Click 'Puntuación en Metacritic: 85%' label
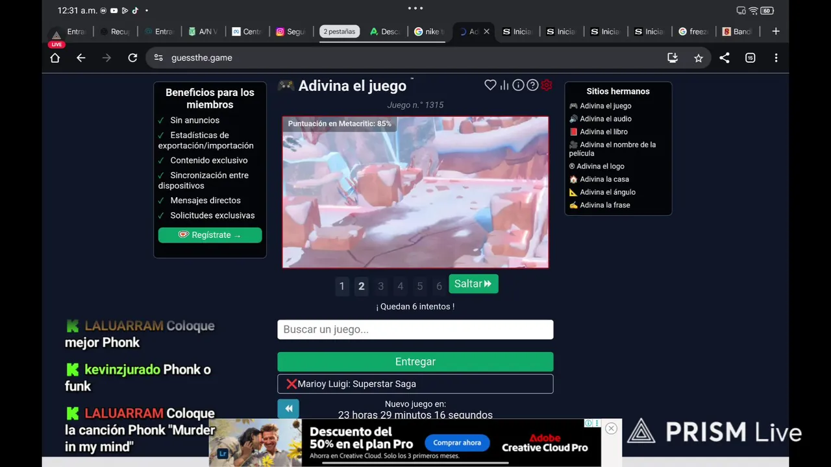 [340, 124]
